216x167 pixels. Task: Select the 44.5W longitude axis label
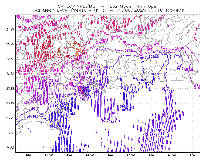90,155
